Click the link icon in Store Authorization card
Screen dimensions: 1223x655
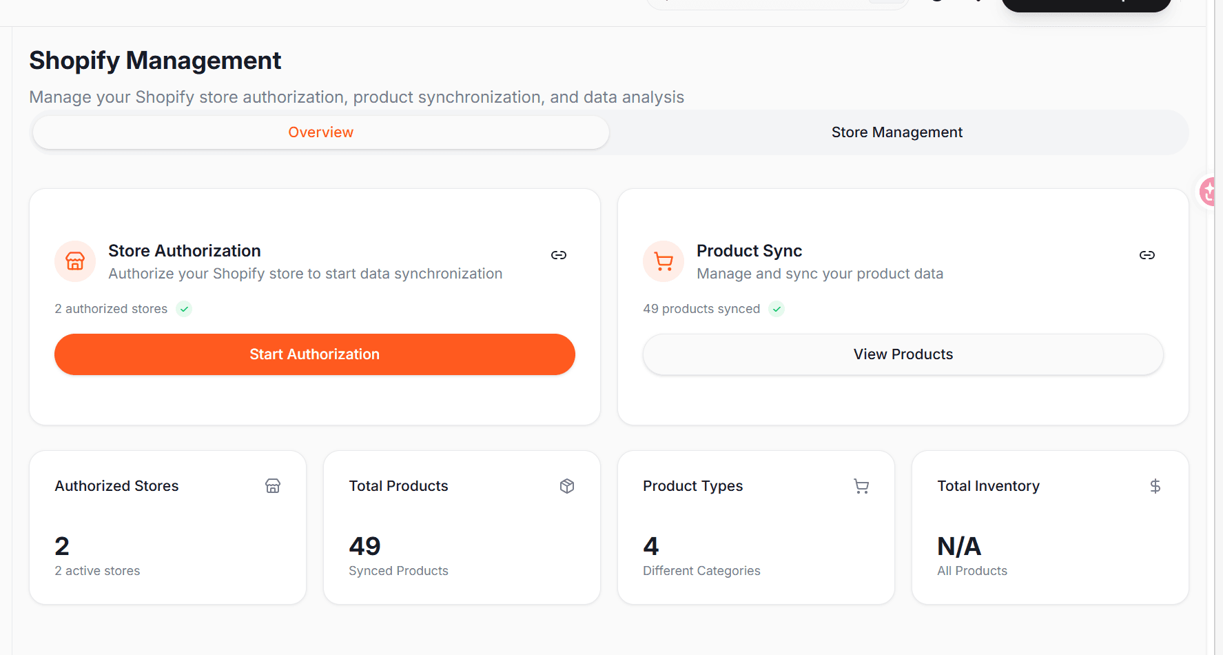pos(559,255)
